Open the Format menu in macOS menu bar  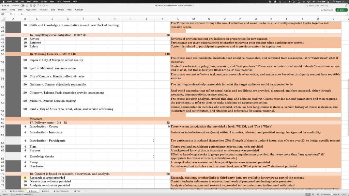click(44, 2)
